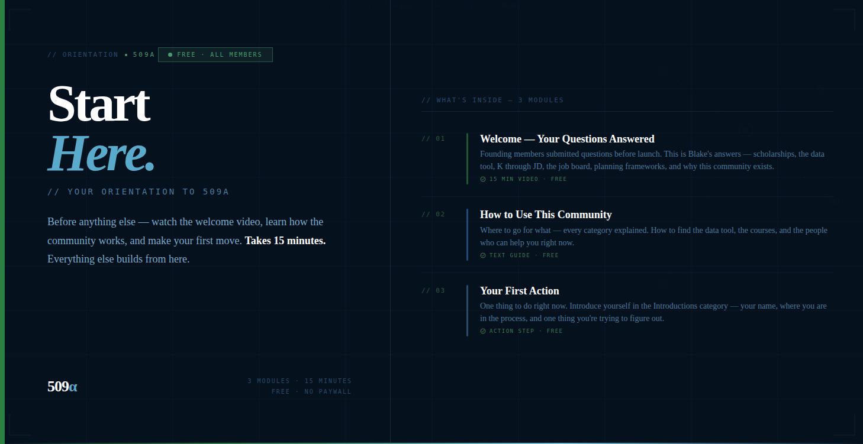Click the // 02 module number
The image size is (863, 444).
pos(433,215)
